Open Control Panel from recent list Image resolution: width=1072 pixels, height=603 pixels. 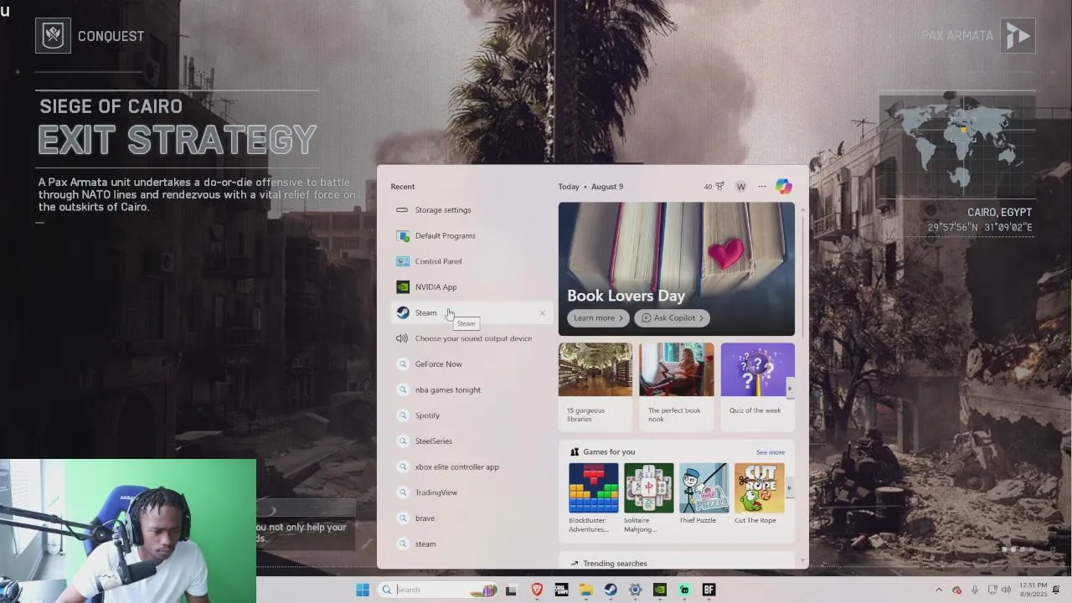[471, 261]
